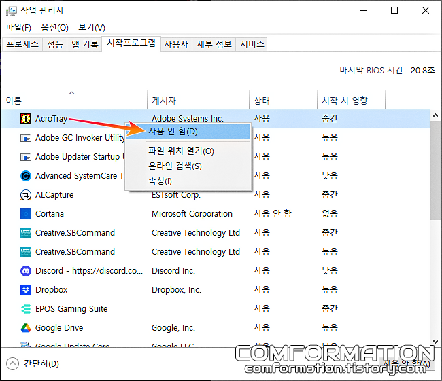Collapse to simple view with 간단히(D)
442x381 pixels.
(x=33, y=364)
